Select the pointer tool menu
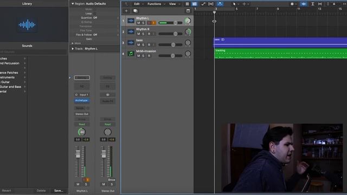 pos(234,4)
